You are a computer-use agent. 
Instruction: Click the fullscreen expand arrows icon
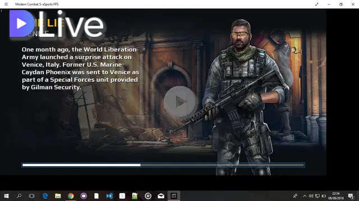click(x=316, y=4)
